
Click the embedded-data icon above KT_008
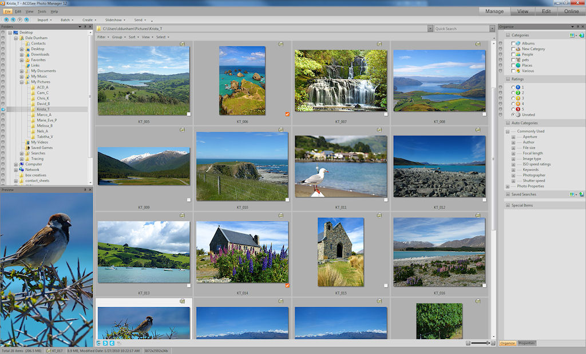tap(477, 44)
